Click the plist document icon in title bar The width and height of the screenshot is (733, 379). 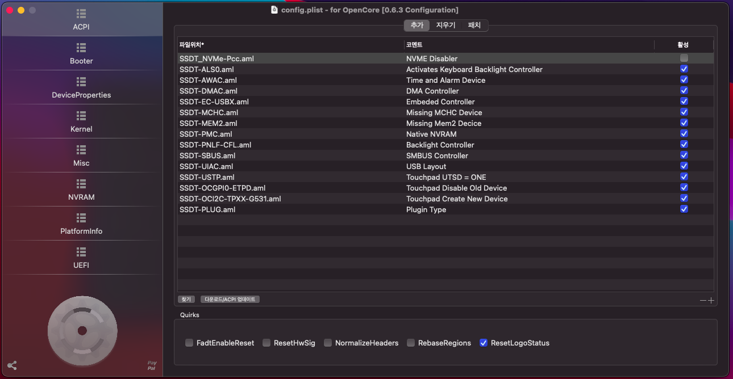tap(274, 10)
